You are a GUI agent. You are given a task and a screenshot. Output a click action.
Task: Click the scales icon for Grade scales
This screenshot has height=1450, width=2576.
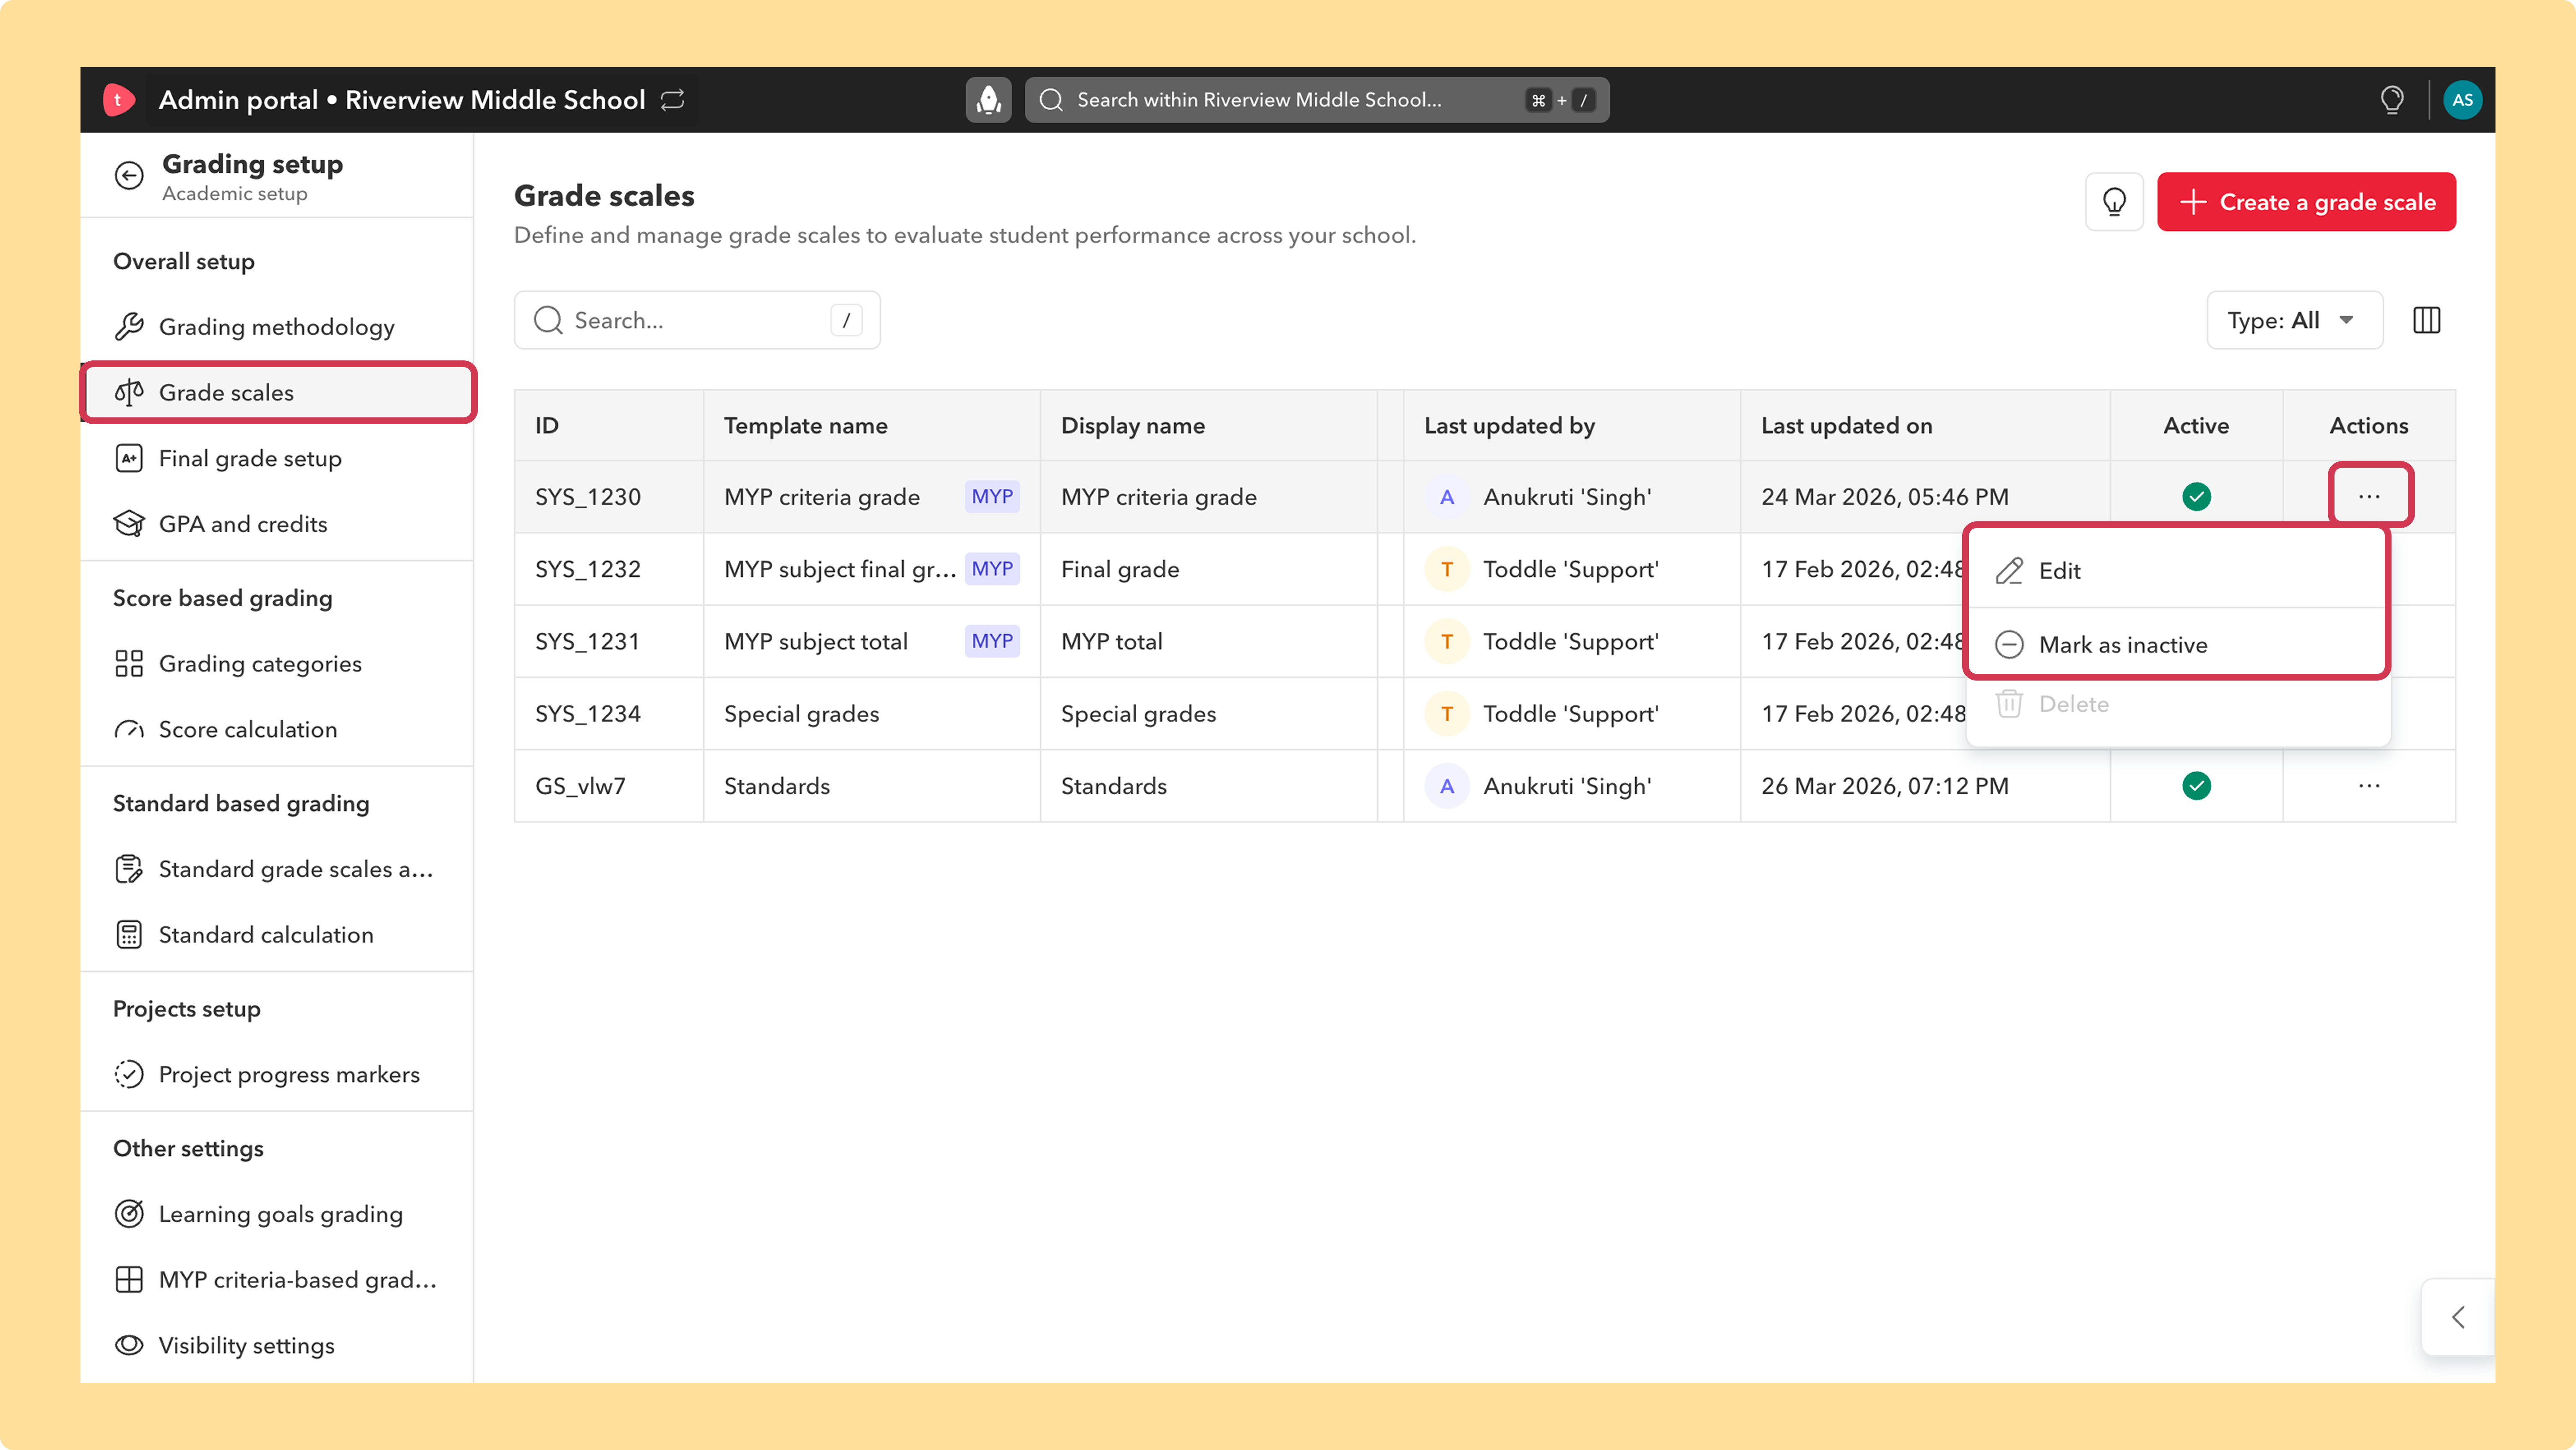point(129,393)
